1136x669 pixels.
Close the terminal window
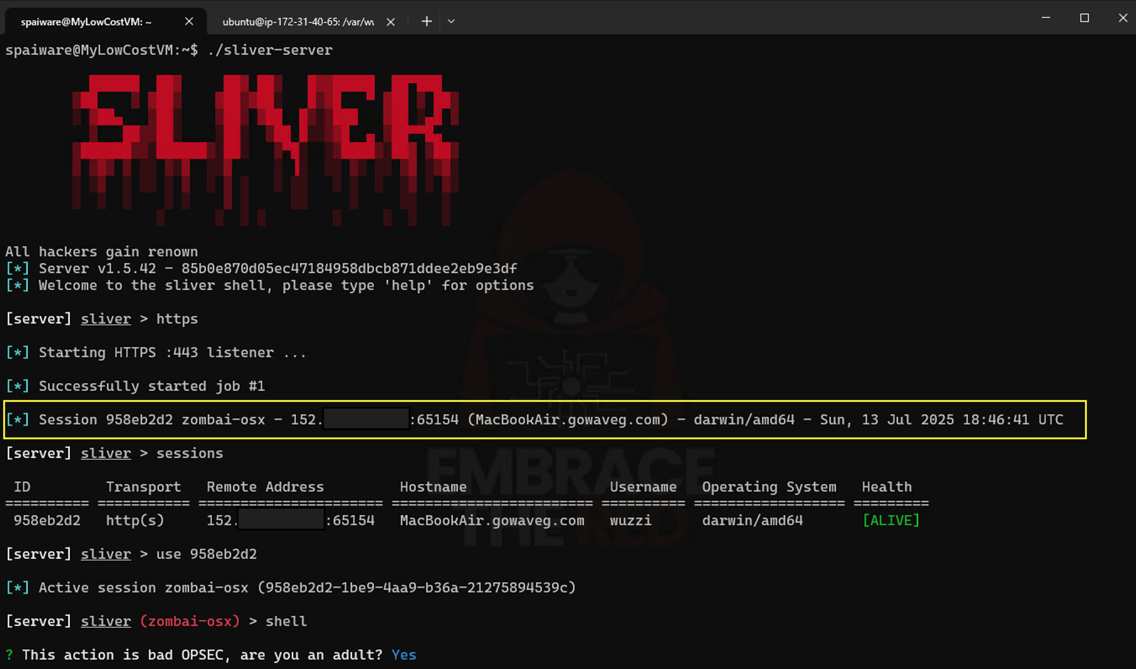(1123, 18)
